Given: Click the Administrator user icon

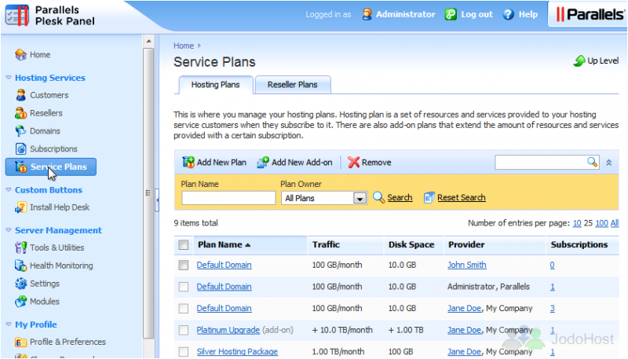Looking at the screenshot, I should coord(367,14).
